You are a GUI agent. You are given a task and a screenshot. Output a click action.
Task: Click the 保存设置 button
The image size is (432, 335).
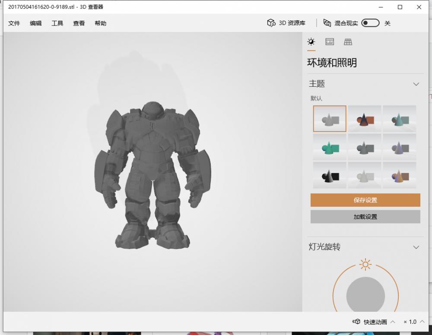tap(365, 200)
